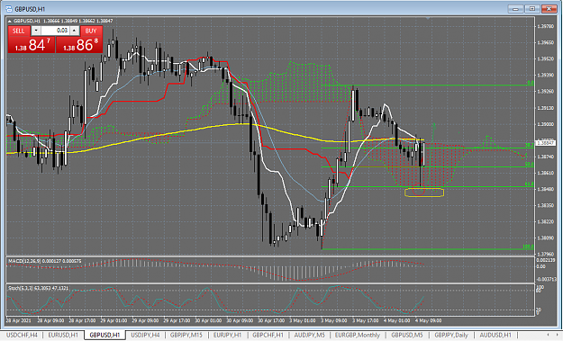Click the chart icon in the GBPUSD,H1 title bar
The width and height of the screenshot is (563, 341).
click(9, 9)
